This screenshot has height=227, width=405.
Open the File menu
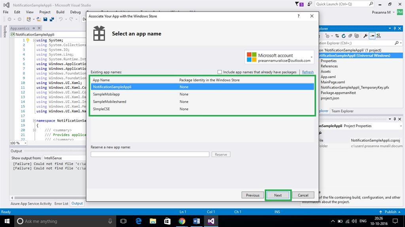[x=6, y=12]
